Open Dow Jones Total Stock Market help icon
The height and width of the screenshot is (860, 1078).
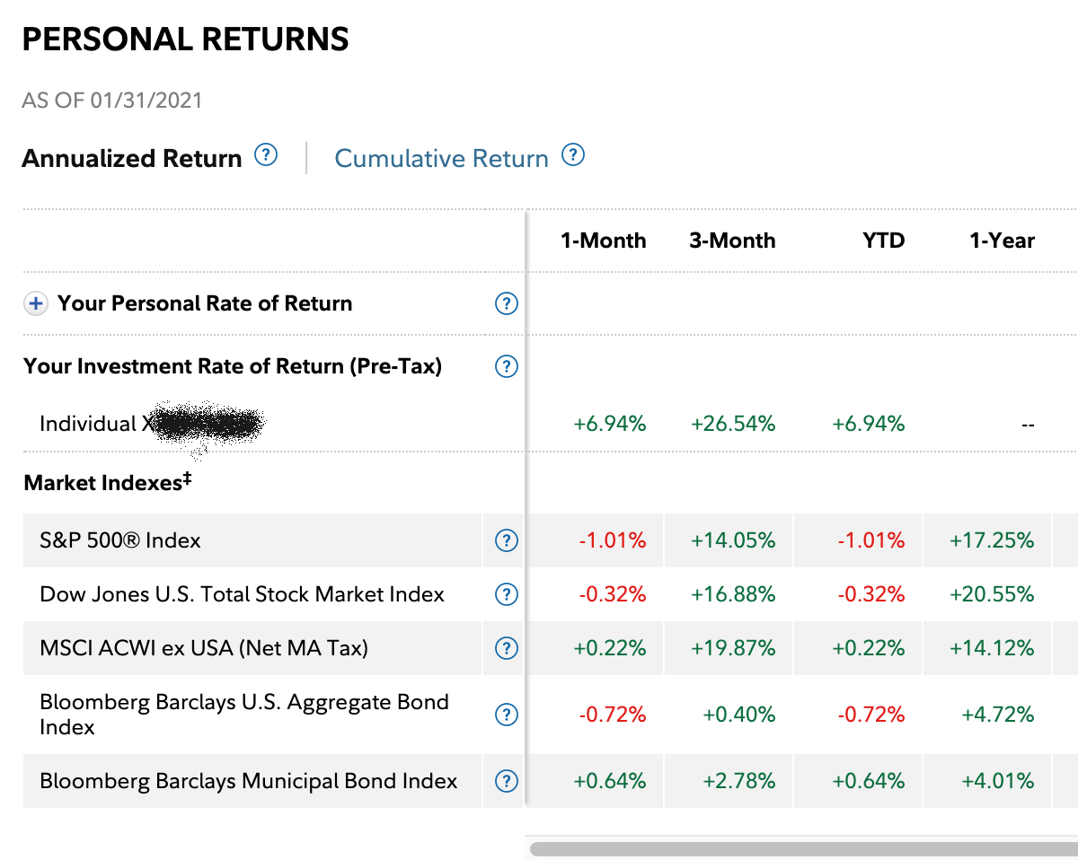[x=507, y=594]
